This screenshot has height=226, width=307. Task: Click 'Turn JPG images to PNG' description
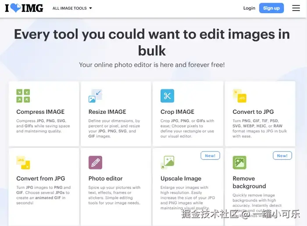(x=43, y=195)
